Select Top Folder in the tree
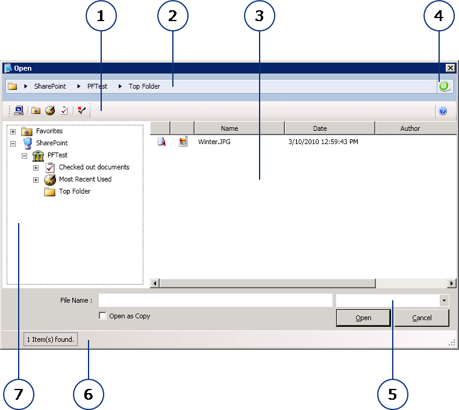The height and width of the screenshot is (410, 459). [x=75, y=191]
